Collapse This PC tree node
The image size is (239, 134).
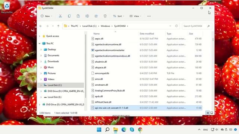click(x=40, y=44)
